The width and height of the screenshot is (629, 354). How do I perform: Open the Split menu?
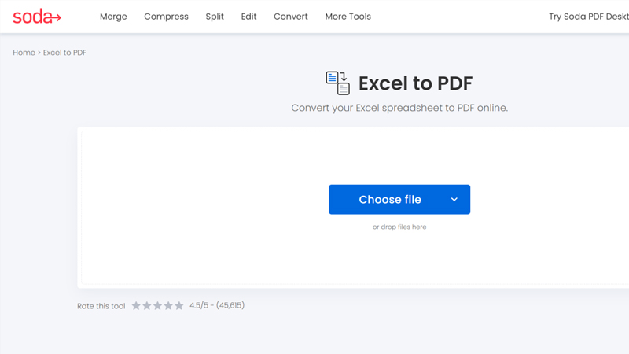click(x=215, y=17)
